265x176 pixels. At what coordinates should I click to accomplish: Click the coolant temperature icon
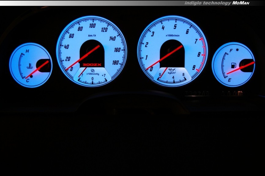(x=30, y=66)
